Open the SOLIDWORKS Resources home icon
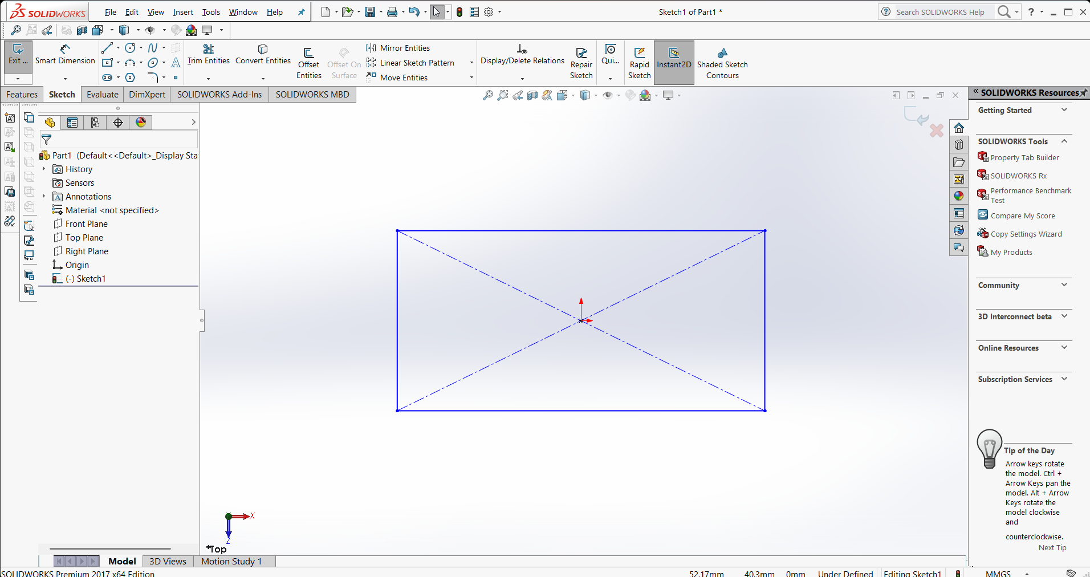This screenshot has height=577, width=1090. [959, 128]
